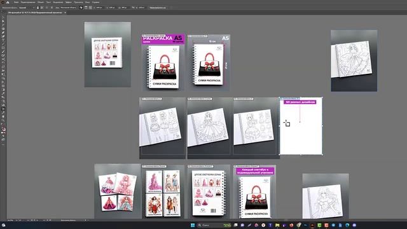
Task: Toggle move artwork with artboard icon
Action: point(81,8)
